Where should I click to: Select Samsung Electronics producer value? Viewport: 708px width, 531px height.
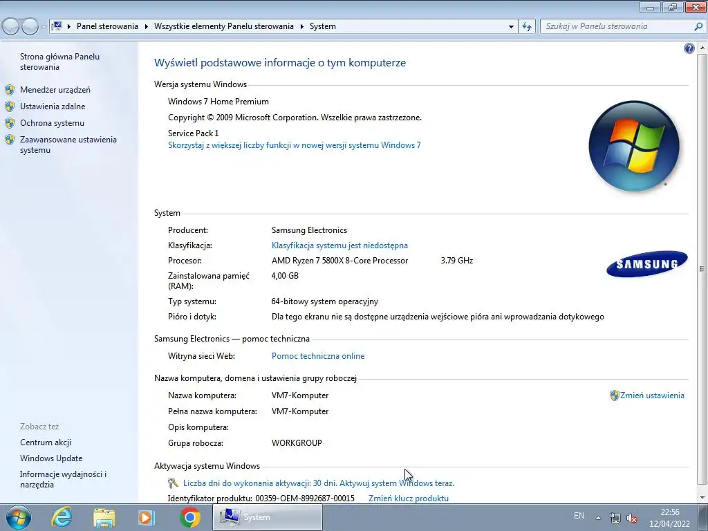coord(309,230)
